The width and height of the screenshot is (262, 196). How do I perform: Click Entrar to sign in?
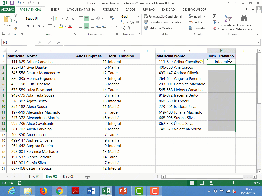[250, 10]
